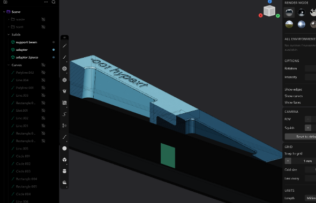Click the Show edges option
316x203 pixels.
coord(293,89)
